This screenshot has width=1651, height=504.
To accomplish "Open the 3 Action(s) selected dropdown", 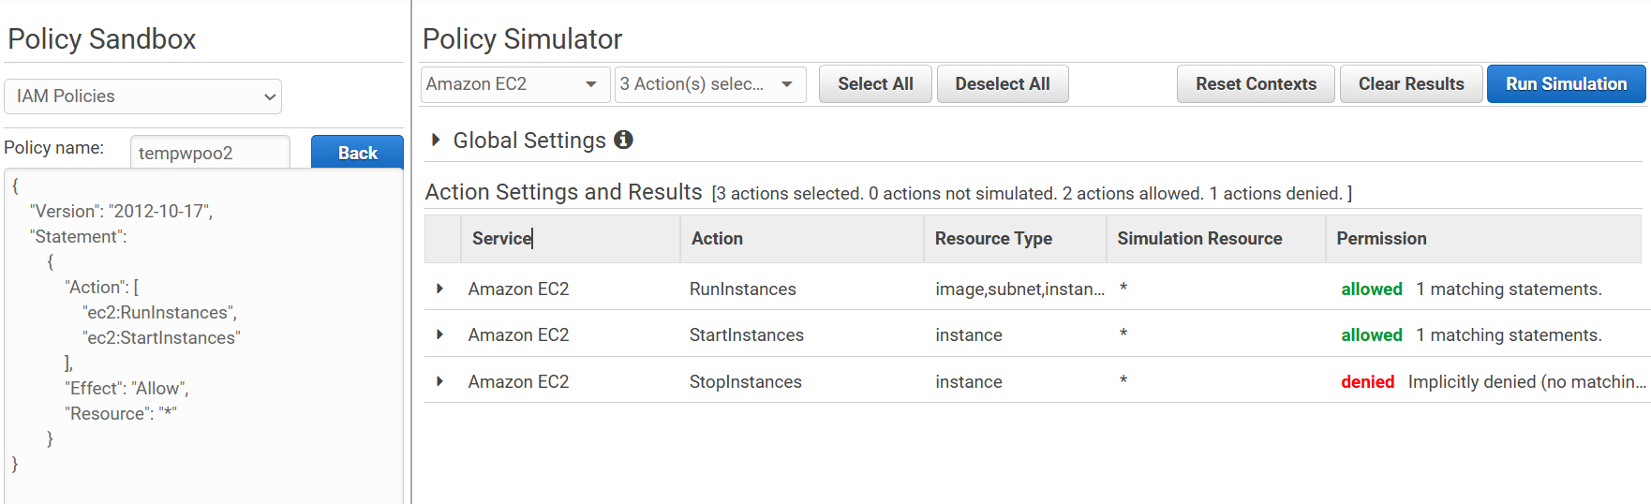I will (709, 84).
